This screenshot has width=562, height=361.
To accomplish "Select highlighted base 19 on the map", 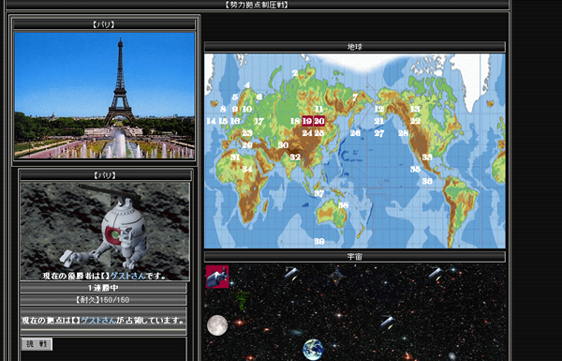I will click(307, 121).
